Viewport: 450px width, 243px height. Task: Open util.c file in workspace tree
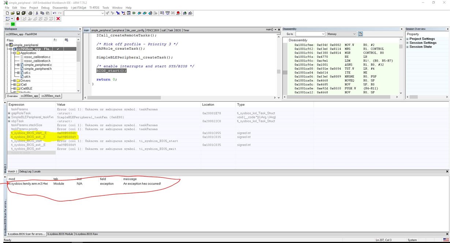(x=27, y=73)
